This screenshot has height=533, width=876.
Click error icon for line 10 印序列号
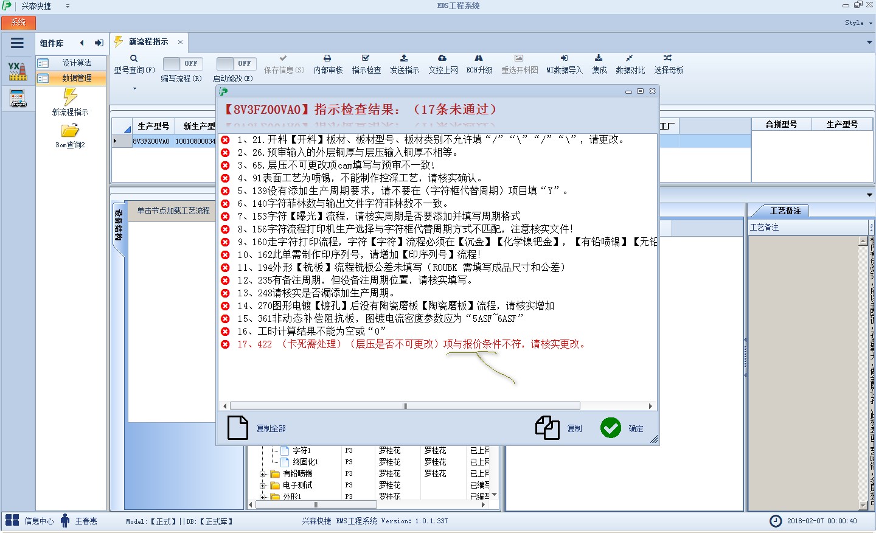[225, 255]
